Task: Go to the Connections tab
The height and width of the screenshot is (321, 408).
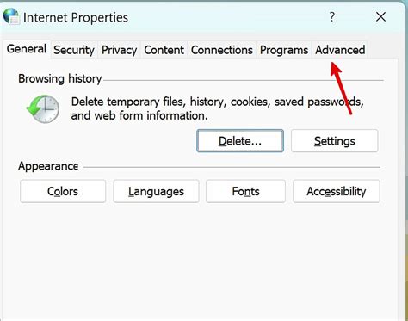Action: [x=222, y=50]
